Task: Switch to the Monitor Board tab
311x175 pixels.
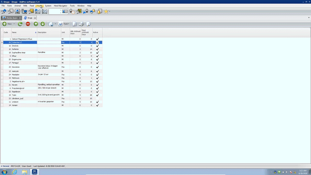Action: pos(10,18)
